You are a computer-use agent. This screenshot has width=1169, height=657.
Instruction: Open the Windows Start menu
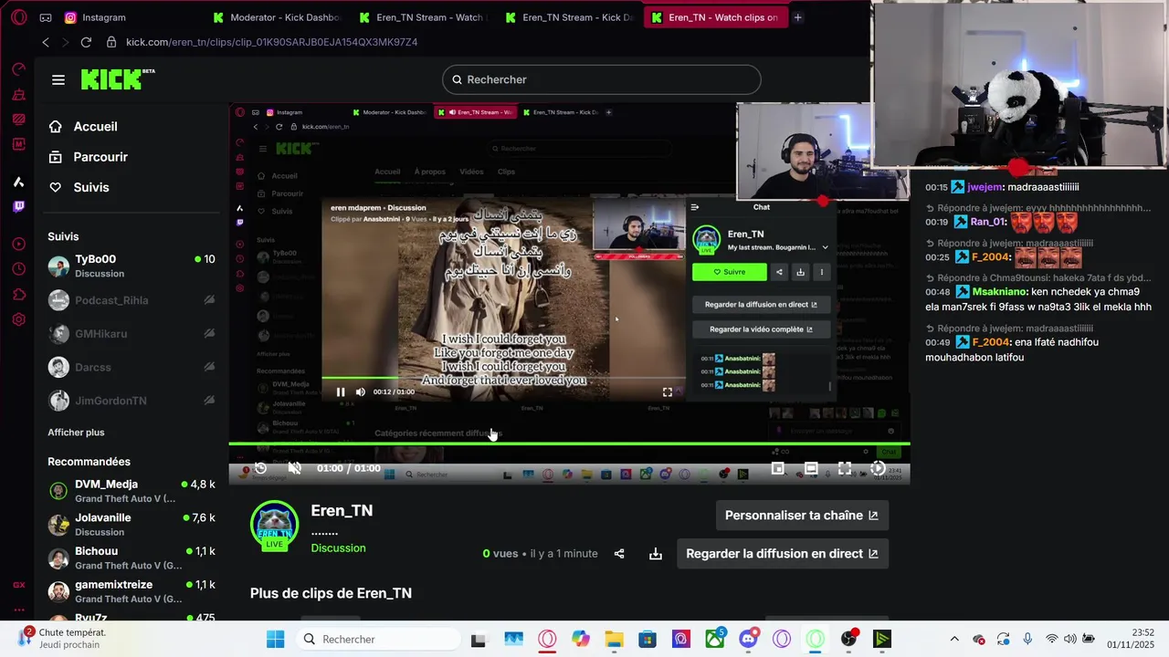click(275, 640)
